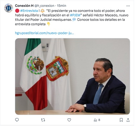View post analytics showing 8 views
The height and width of the screenshot is (126, 137).
click(x=97, y=120)
